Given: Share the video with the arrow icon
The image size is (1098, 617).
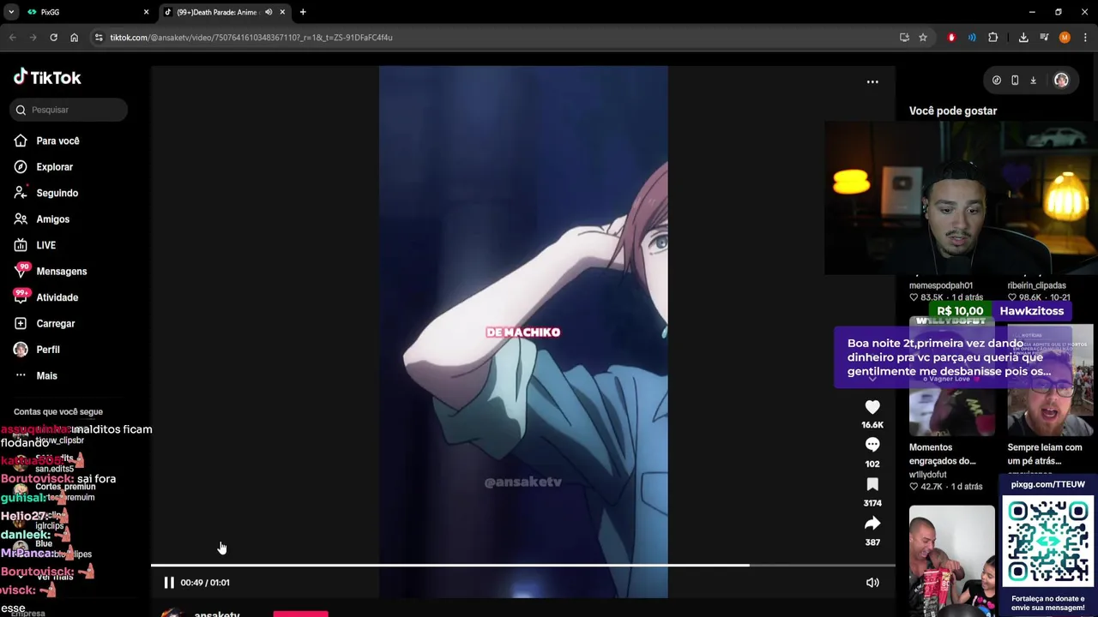Looking at the screenshot, I should tap(872, 524).
